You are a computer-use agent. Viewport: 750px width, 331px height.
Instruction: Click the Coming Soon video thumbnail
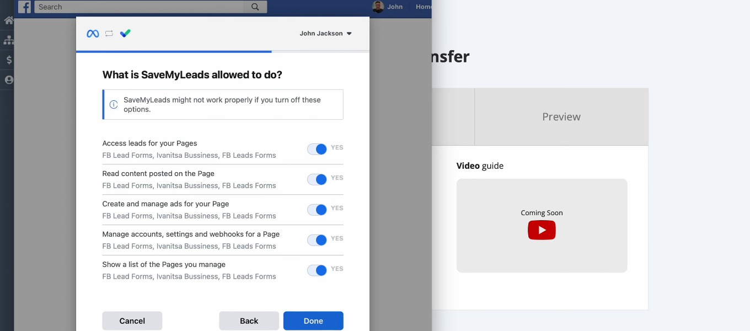[x=542, y=226]
